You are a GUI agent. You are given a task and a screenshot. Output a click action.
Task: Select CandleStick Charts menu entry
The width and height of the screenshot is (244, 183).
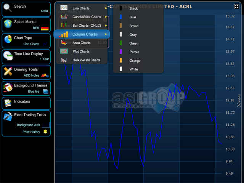[82, 17]
